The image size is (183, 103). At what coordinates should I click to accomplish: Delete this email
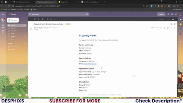(42, 19)
